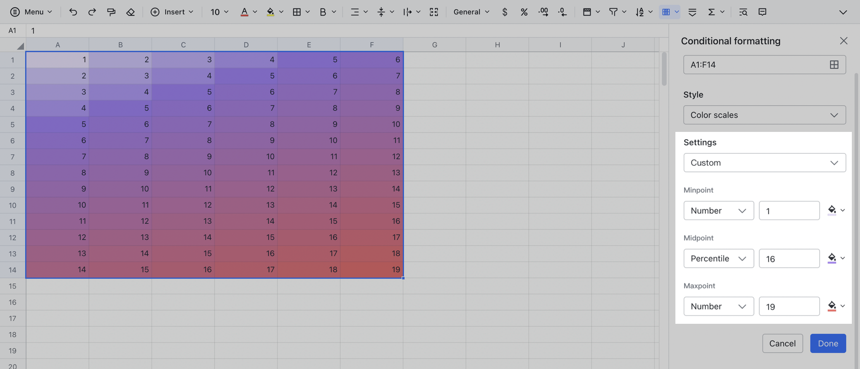
Task: Click the clear formatting eraser icon
Action: 130,12
